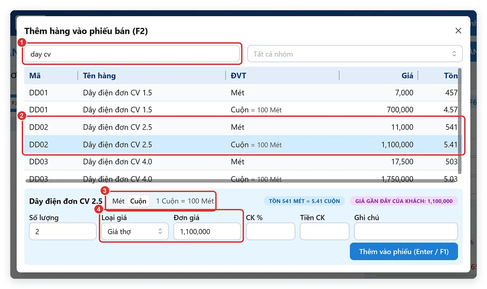Click the TỒN 541 MÉT = 5.41 CUỘN badge
The height and width of the screenshot is (289, 487).
click(304, 201)
